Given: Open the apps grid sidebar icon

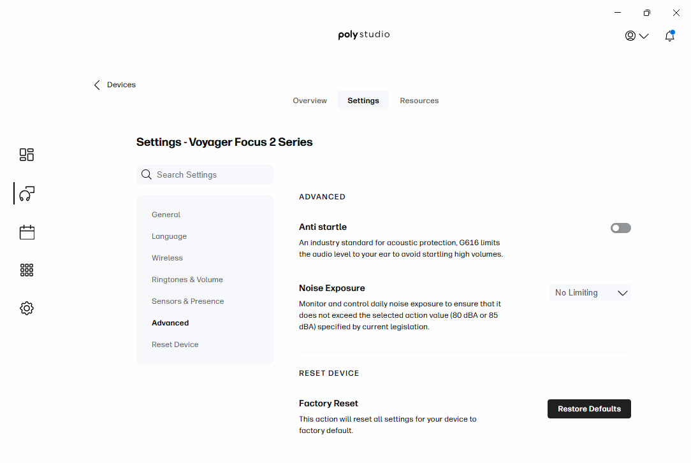Looking at the screenshot, I should (27, 270).
